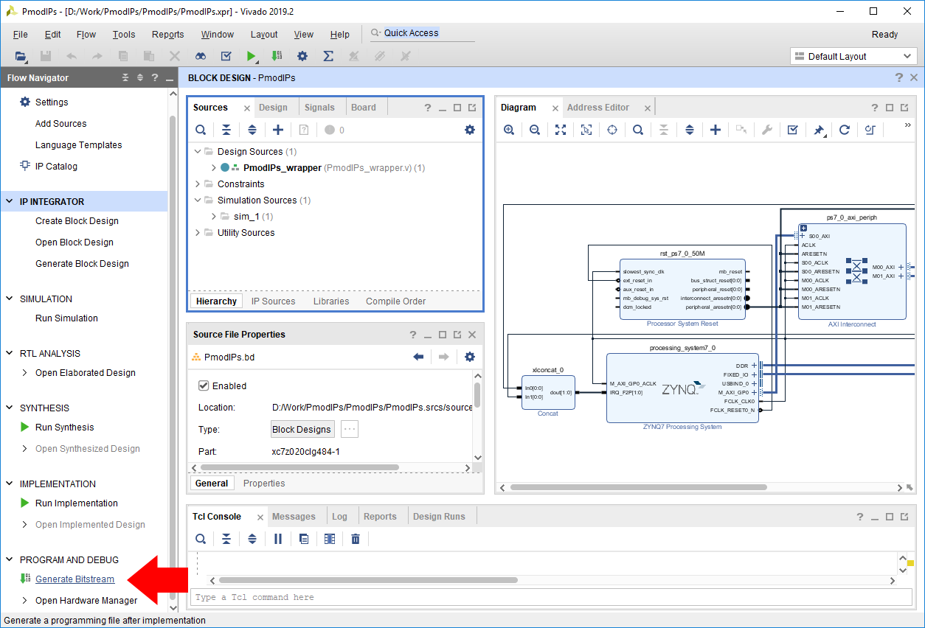The image size is (925, 628).
Task: Click the green Run arrow in main toolbar
Action: (x=252, y=56)
